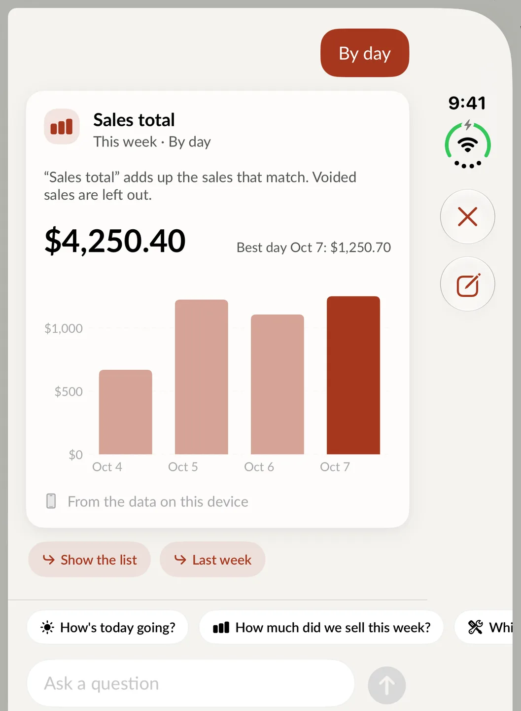Click the $0 axis label
521x711 pixels.
point(75,454)
